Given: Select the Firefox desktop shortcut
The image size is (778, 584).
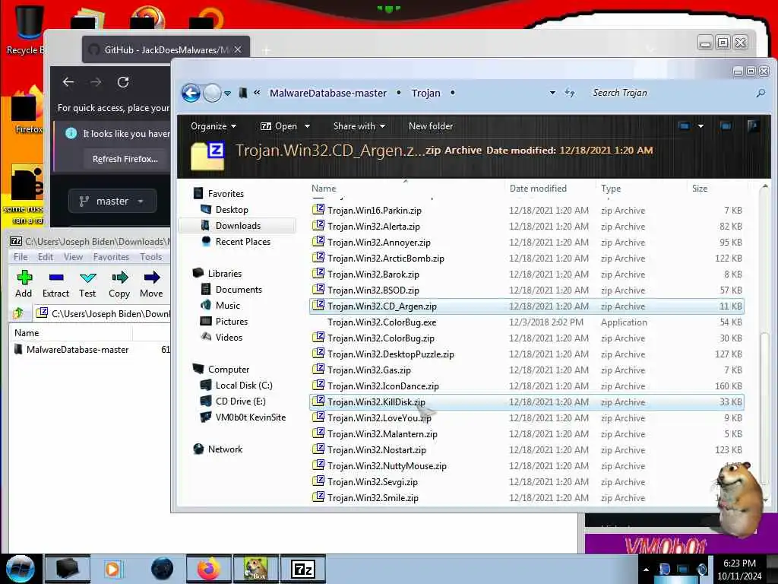Looking at the screenshot, I should 27,112.
